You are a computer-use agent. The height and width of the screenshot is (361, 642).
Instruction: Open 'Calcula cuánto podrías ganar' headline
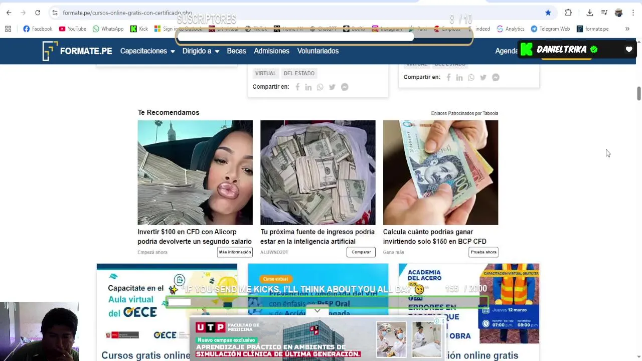434,237
